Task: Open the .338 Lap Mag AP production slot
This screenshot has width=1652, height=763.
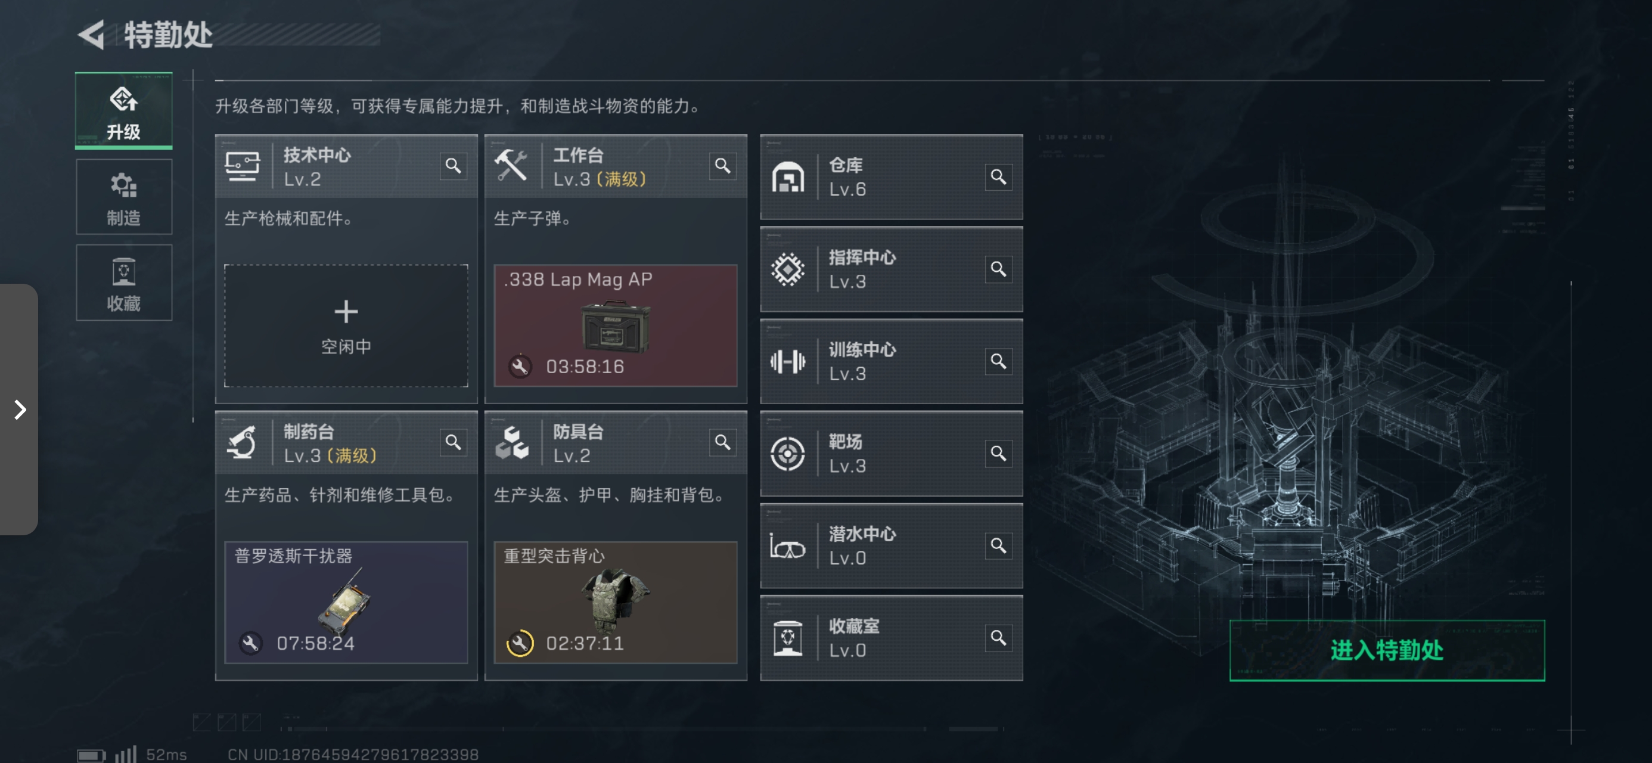Action: (x=616, y=326)
